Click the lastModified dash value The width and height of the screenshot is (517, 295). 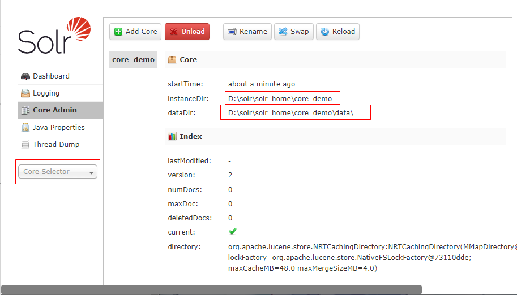coord(230,161)
